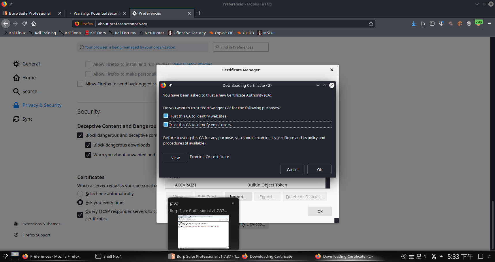Open the KDE application launcher icon

pos(5,256)
